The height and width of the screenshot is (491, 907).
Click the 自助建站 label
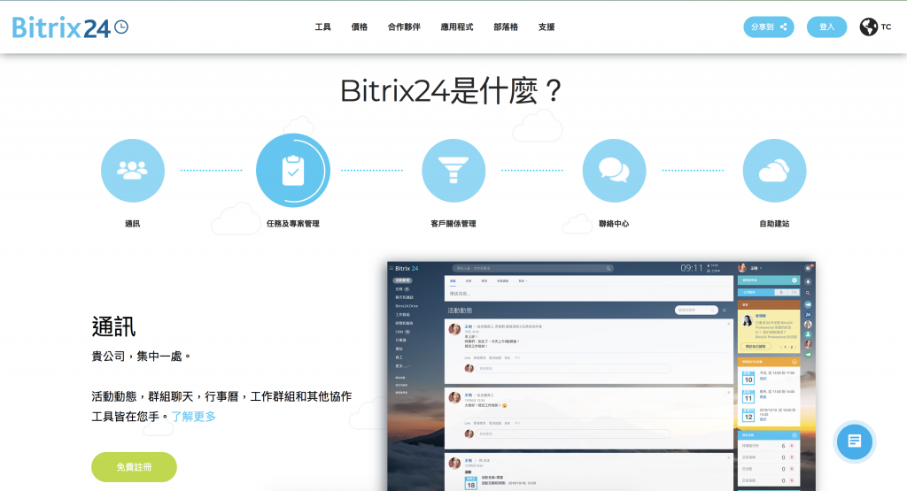tap(774, 224)
